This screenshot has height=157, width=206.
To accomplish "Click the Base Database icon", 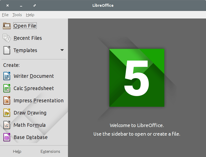I will [7, 137].
